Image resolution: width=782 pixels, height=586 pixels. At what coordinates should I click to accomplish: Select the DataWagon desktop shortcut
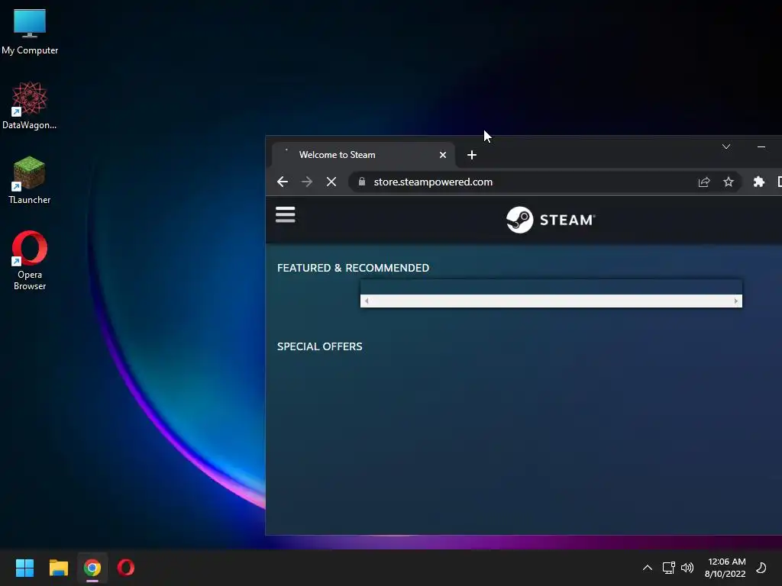click(x=30, y=105)
